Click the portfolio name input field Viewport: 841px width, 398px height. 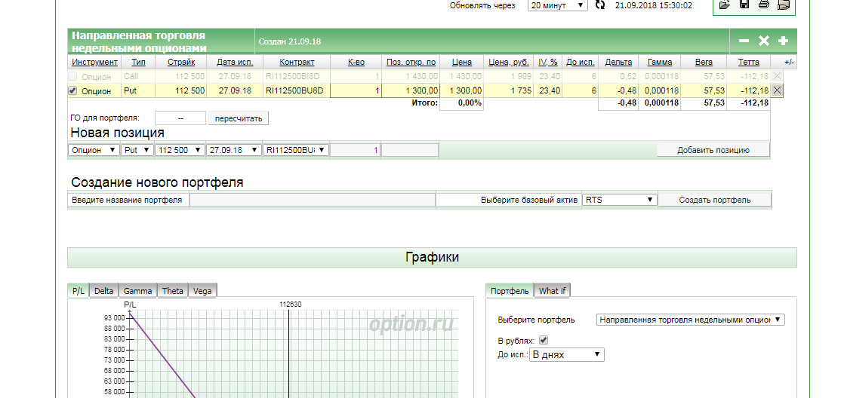313,200
